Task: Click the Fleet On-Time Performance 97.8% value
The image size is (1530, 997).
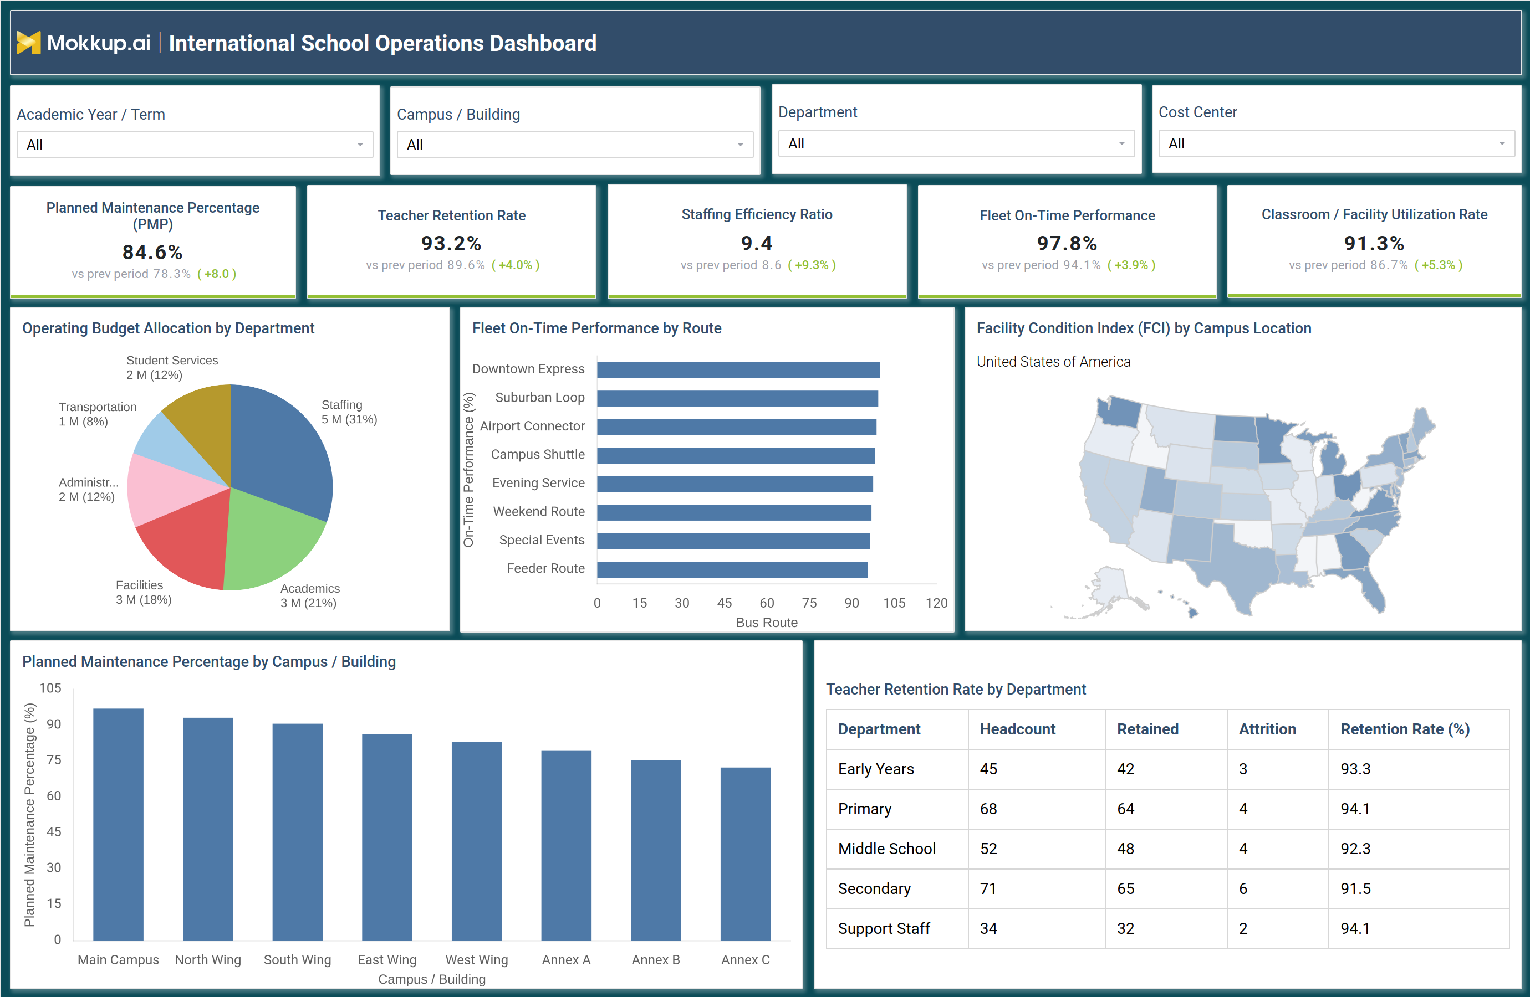Action: pyautogui.click(x=1067, y=244)
